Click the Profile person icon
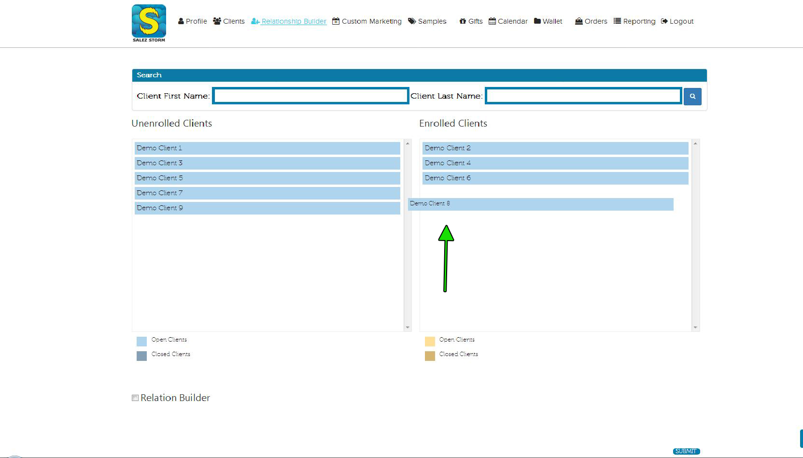The width and height of the screenshot is (803, 458). pyautogui.click(x=181, y=21)
